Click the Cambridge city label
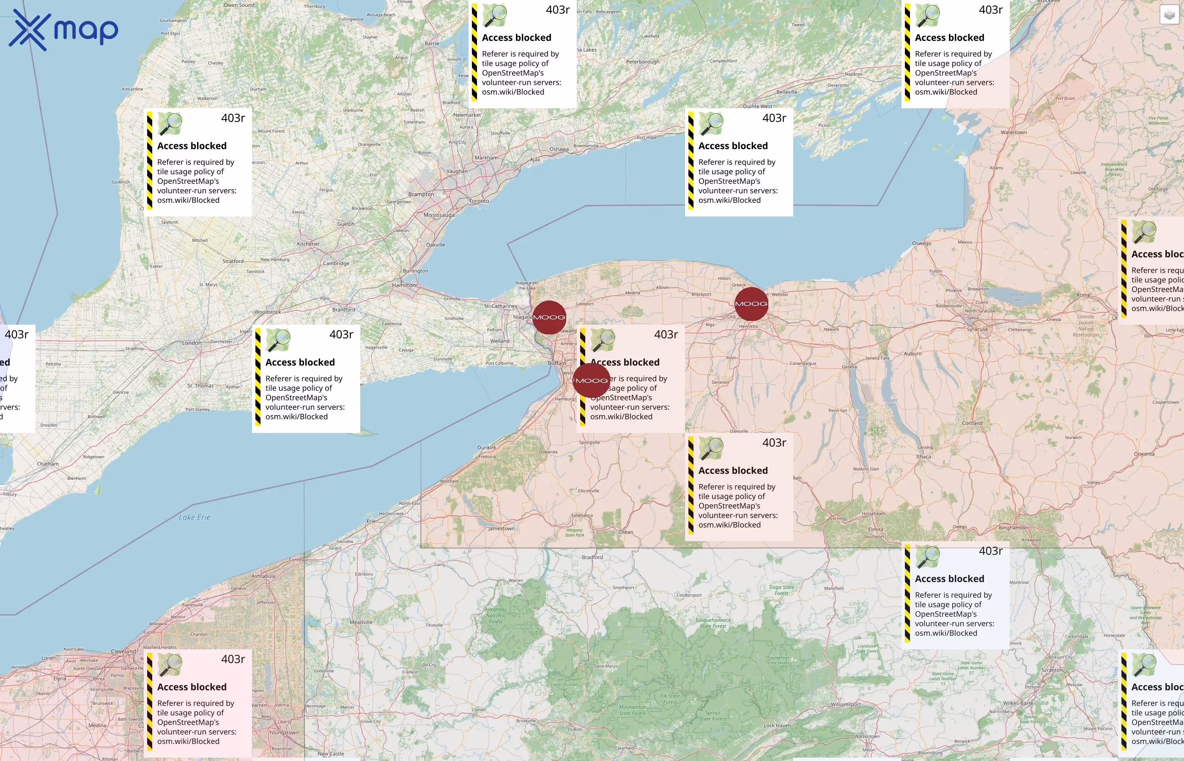This screenshot has height=761, width=1184. (x=336, y=263)
